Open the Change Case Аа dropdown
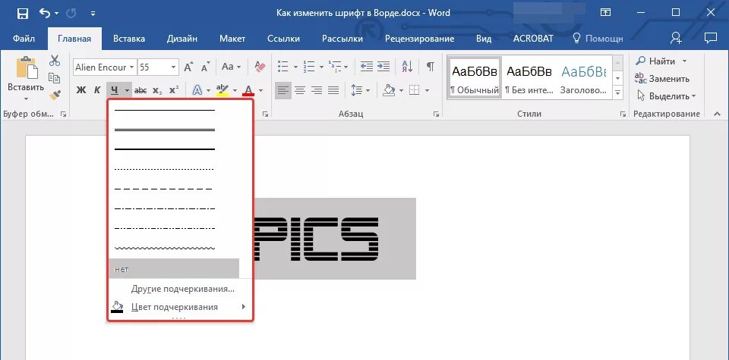 (x=231, y=67)
